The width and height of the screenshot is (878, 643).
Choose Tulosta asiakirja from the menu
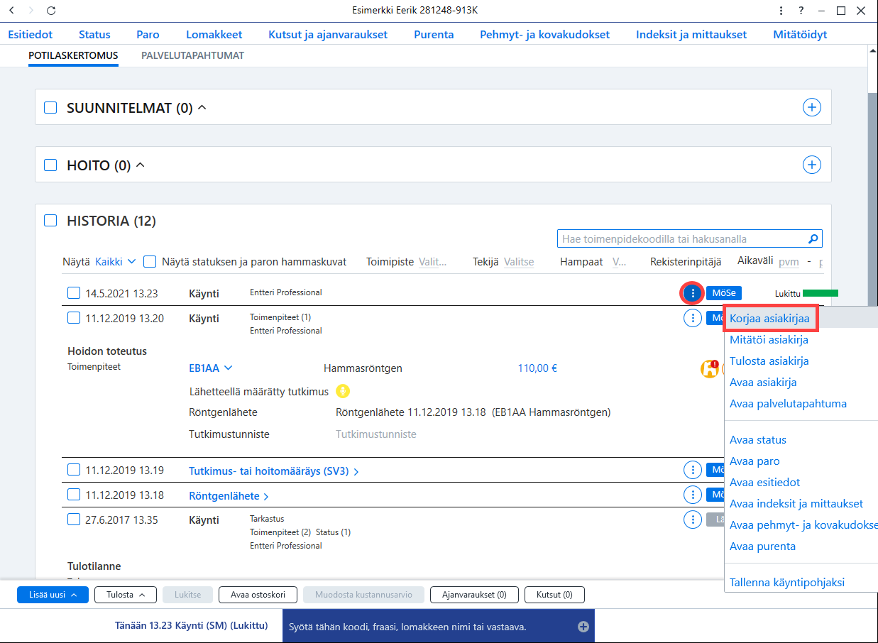(x=769, y=361)
